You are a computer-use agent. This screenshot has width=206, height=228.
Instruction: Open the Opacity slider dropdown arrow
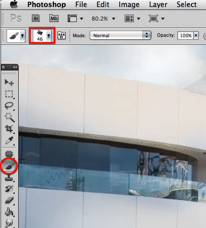[196, 36]
